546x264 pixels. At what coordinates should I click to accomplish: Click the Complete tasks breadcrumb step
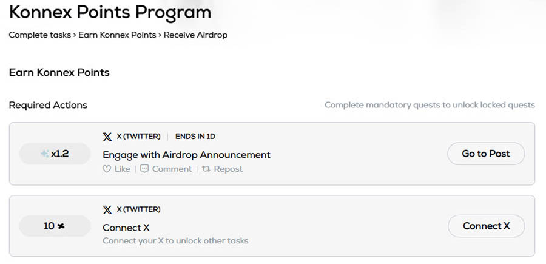point(39,35)
